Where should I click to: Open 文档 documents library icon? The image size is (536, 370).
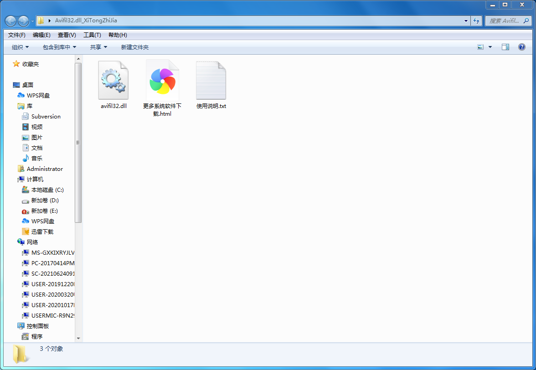point(26,148)
